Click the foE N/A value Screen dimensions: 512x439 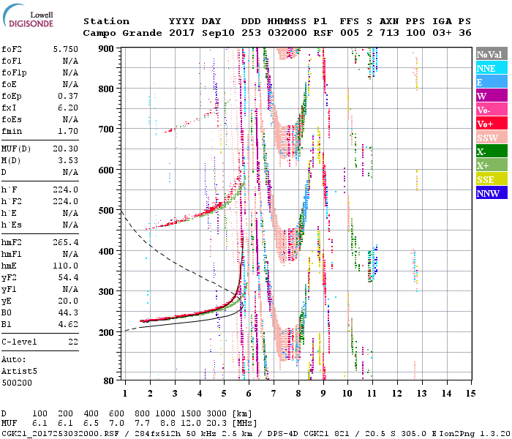[x=70, y=84]
